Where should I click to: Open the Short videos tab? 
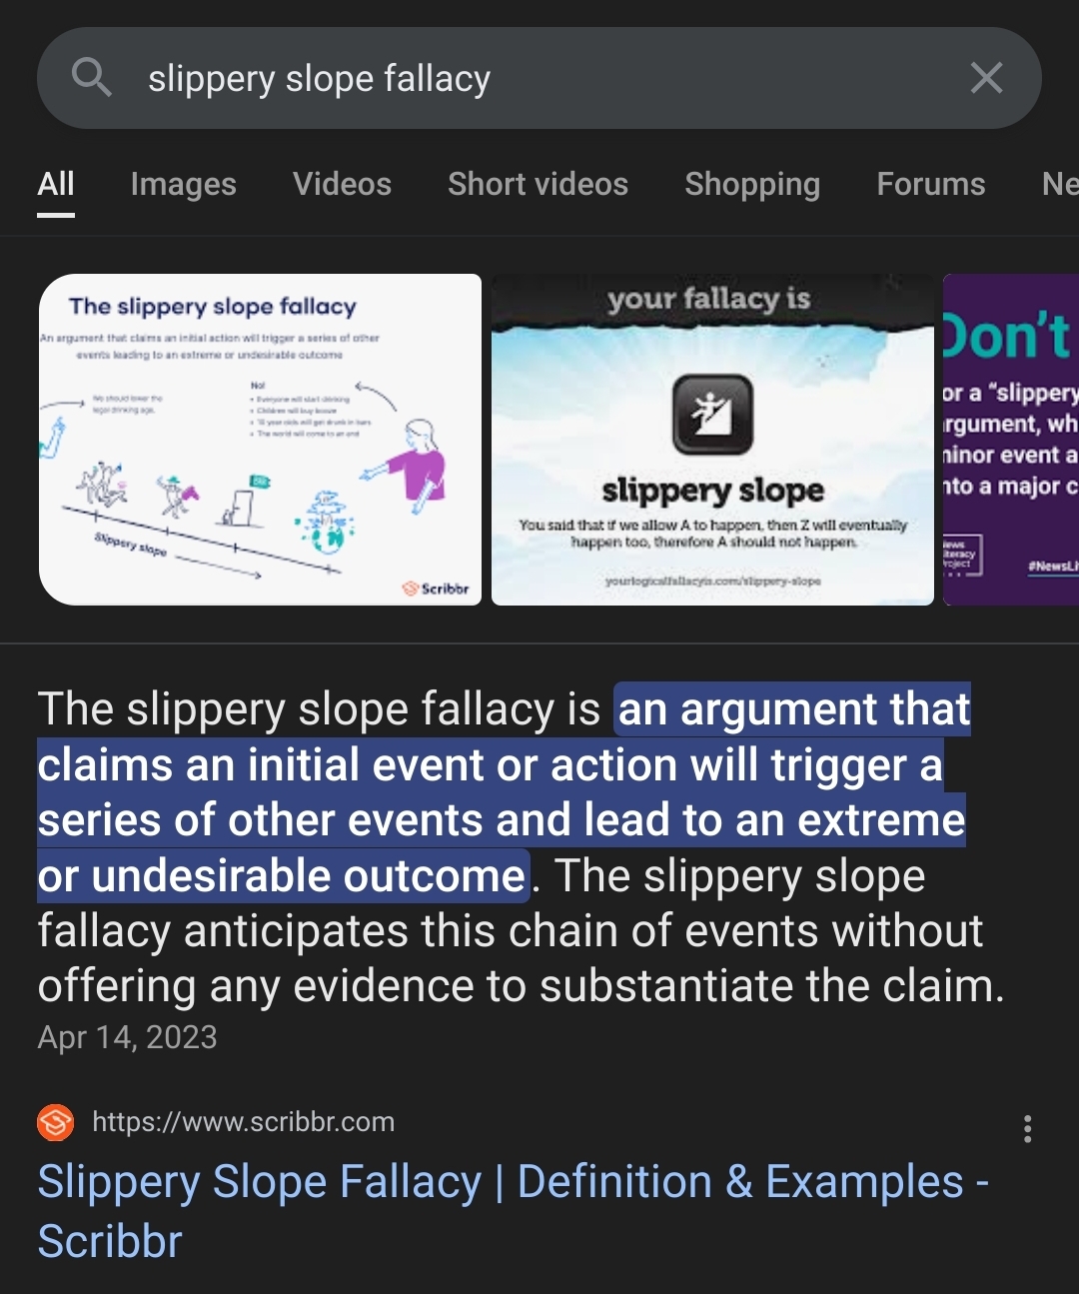538,184
